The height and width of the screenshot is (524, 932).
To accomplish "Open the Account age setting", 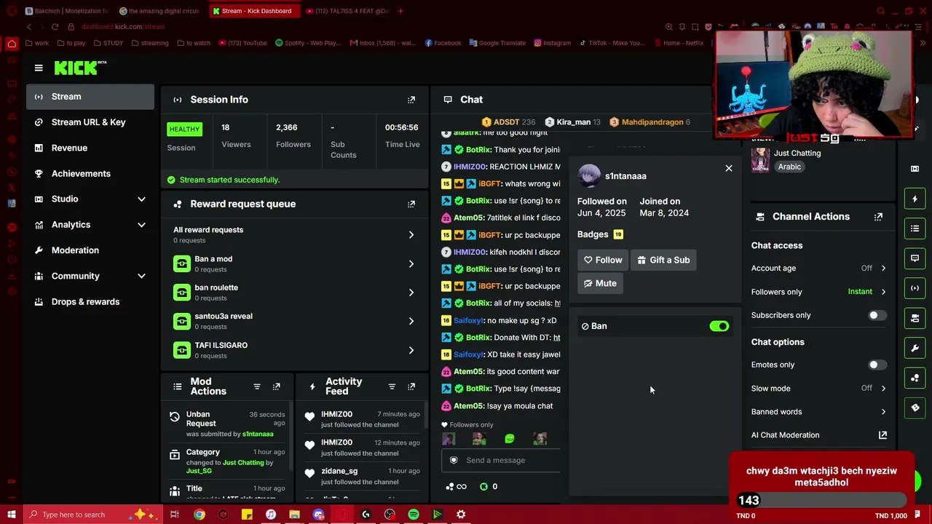I will 819,269.
